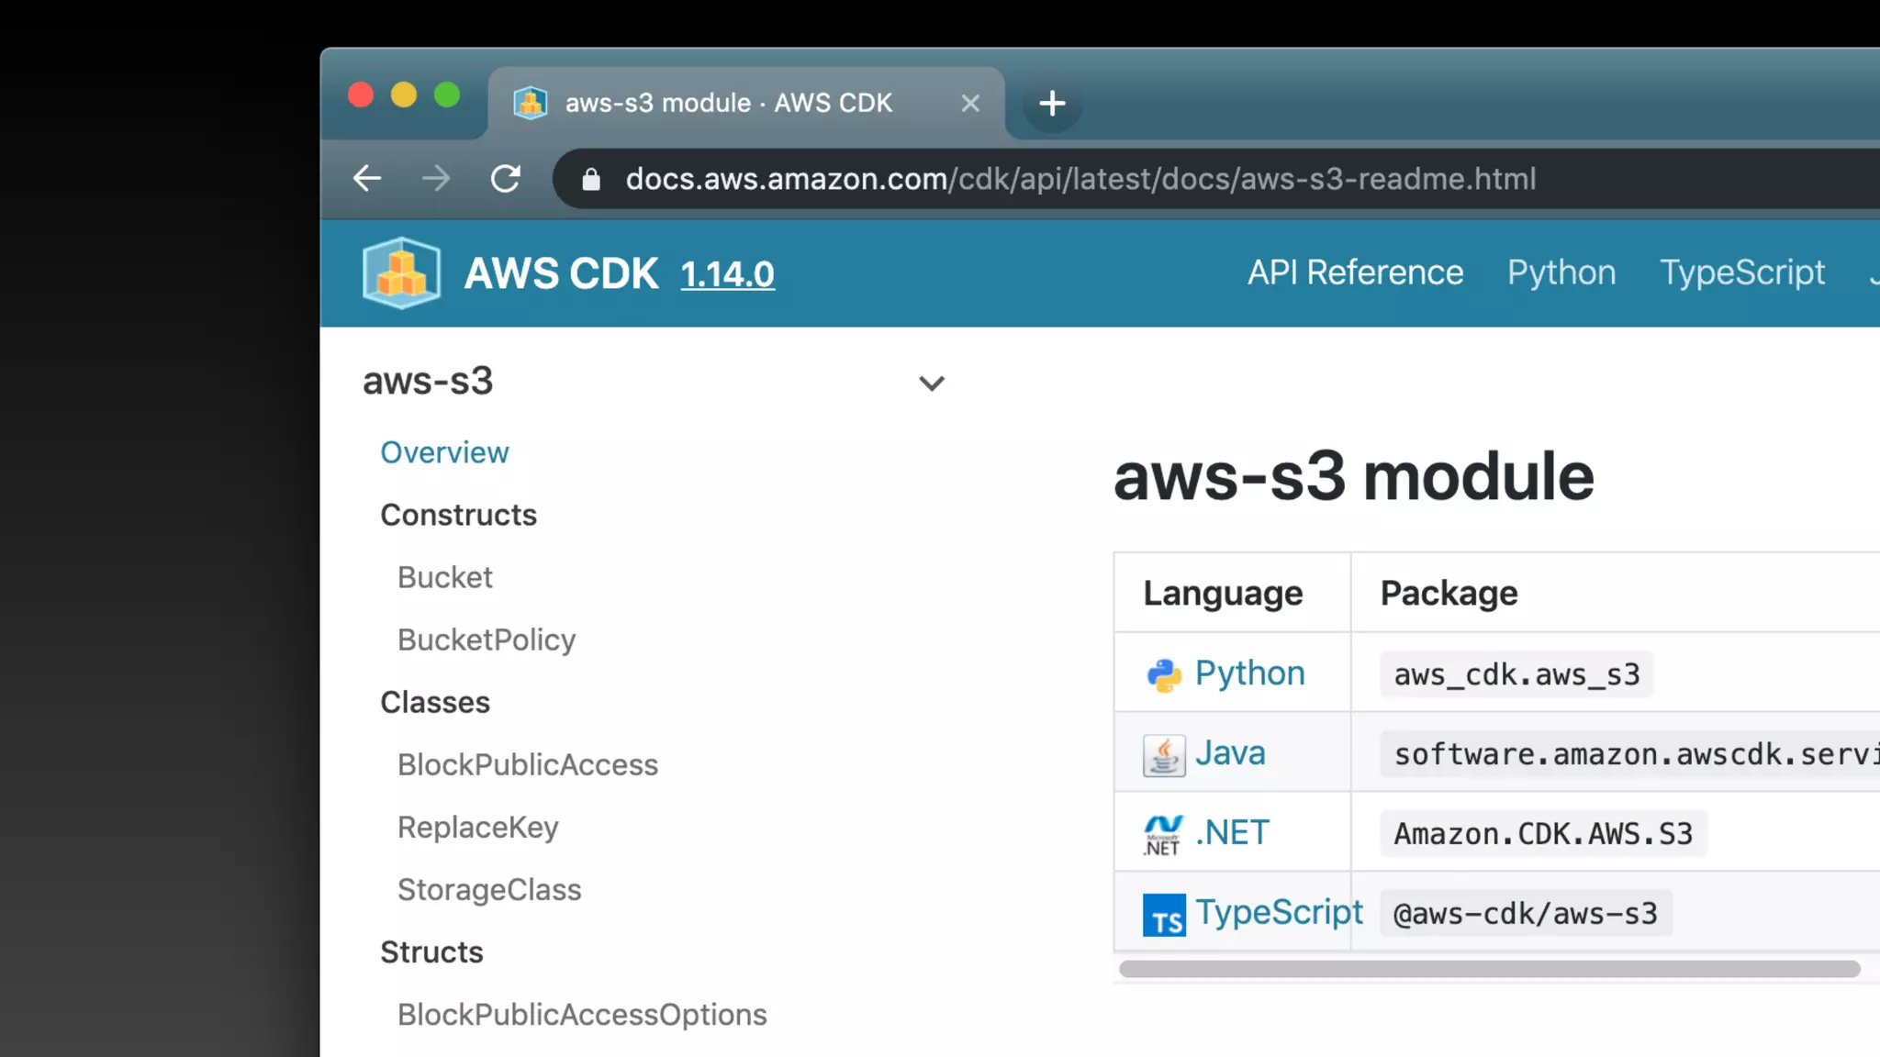The width and height of the screenshot is (1880, 1057).
Task: Click the TypeScript TS logo icon
Action: tap(1163, 915)
